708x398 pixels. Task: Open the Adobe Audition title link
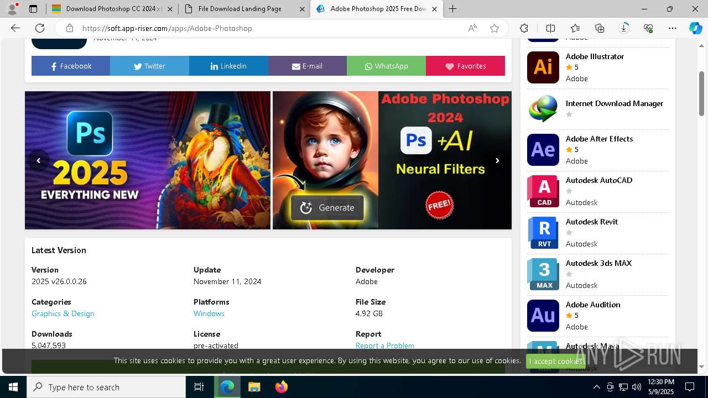[593, 305]
